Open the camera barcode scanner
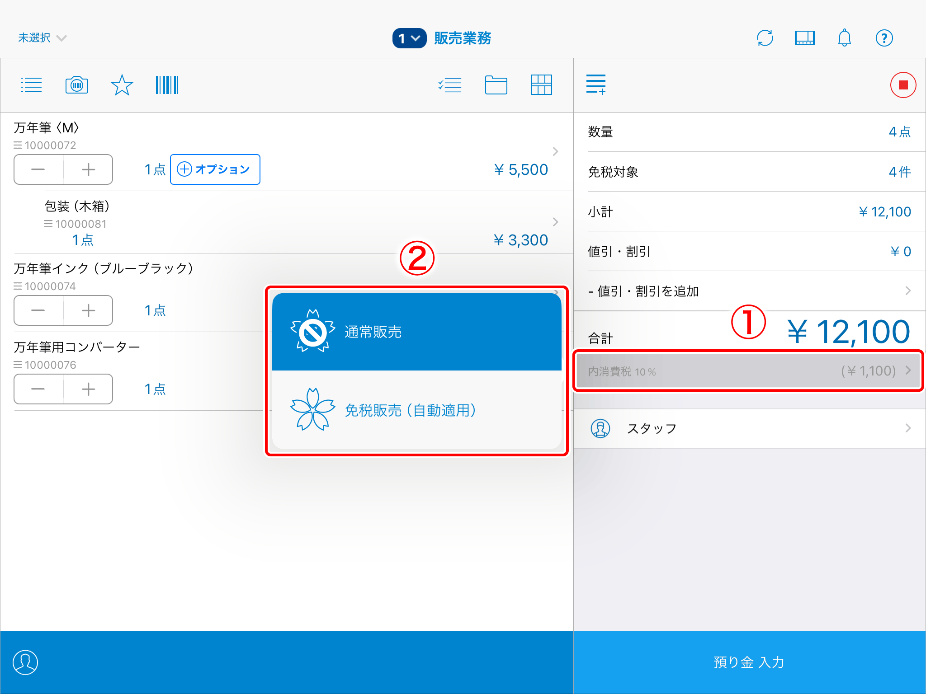 click(x=77, y=85)
